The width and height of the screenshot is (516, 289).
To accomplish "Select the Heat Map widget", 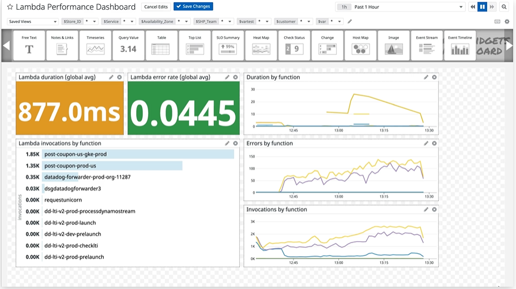I will (261, 45).
